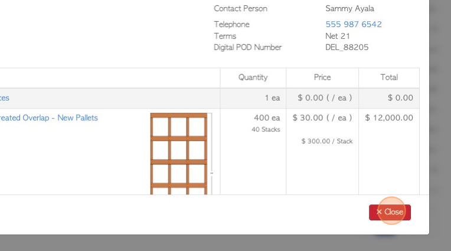
Task: Open the telephone link 555 987 6542
Action: [x=354, y=24]
